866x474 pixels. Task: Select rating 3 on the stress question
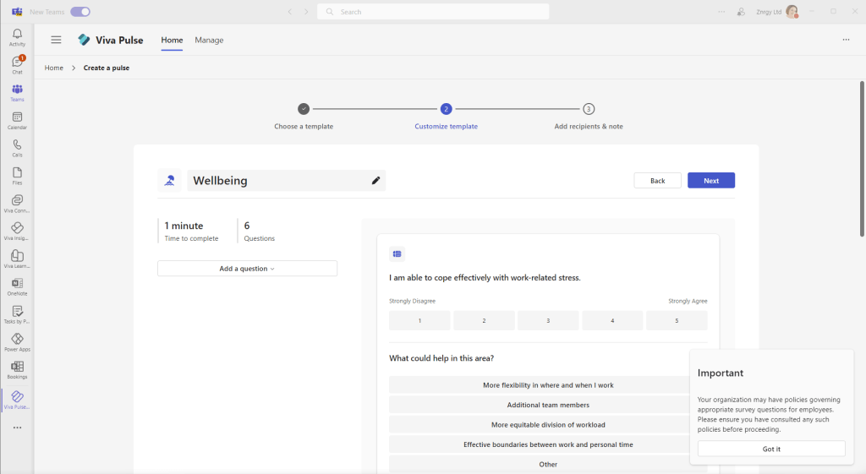click(x=548, y=321)
